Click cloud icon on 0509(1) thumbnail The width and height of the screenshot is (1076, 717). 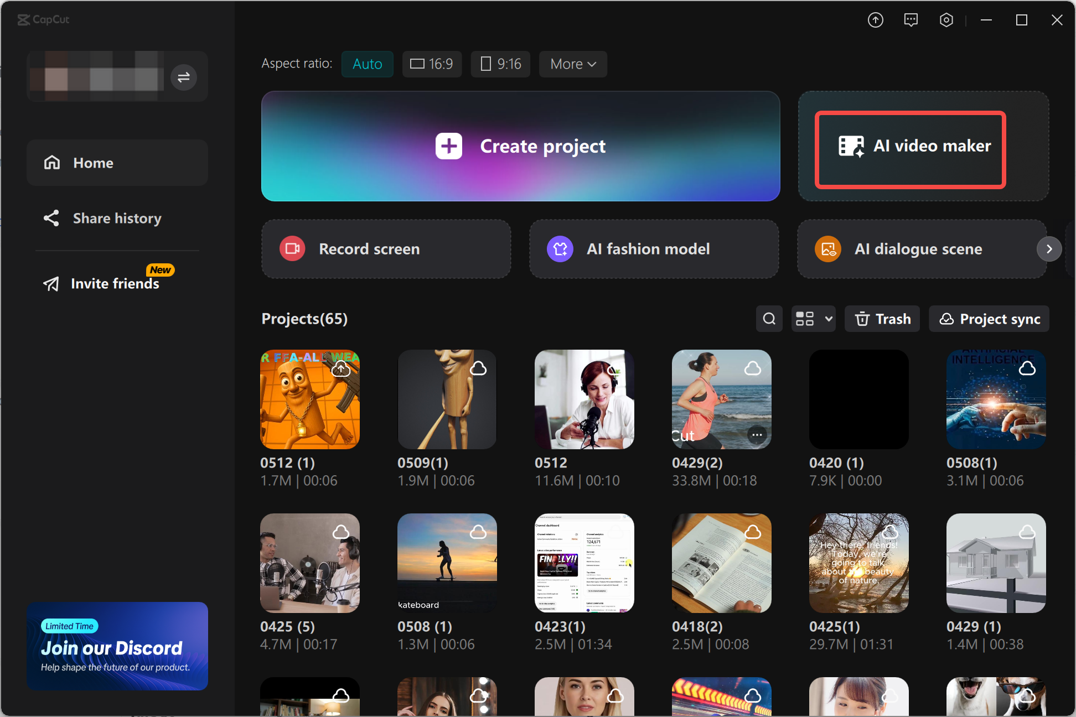(x=478, y=368)
